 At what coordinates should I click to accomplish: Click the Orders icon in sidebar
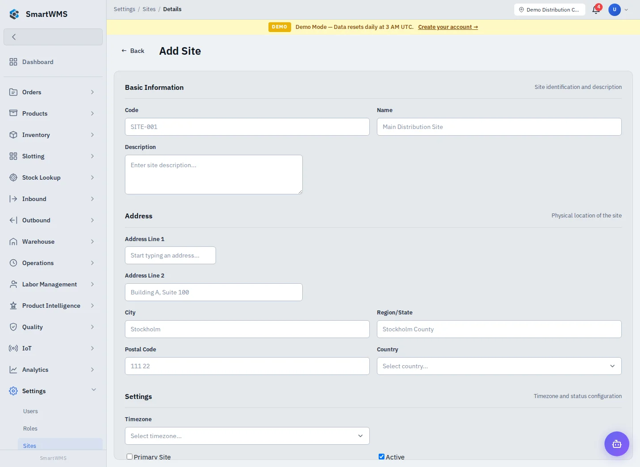point(13,92)
